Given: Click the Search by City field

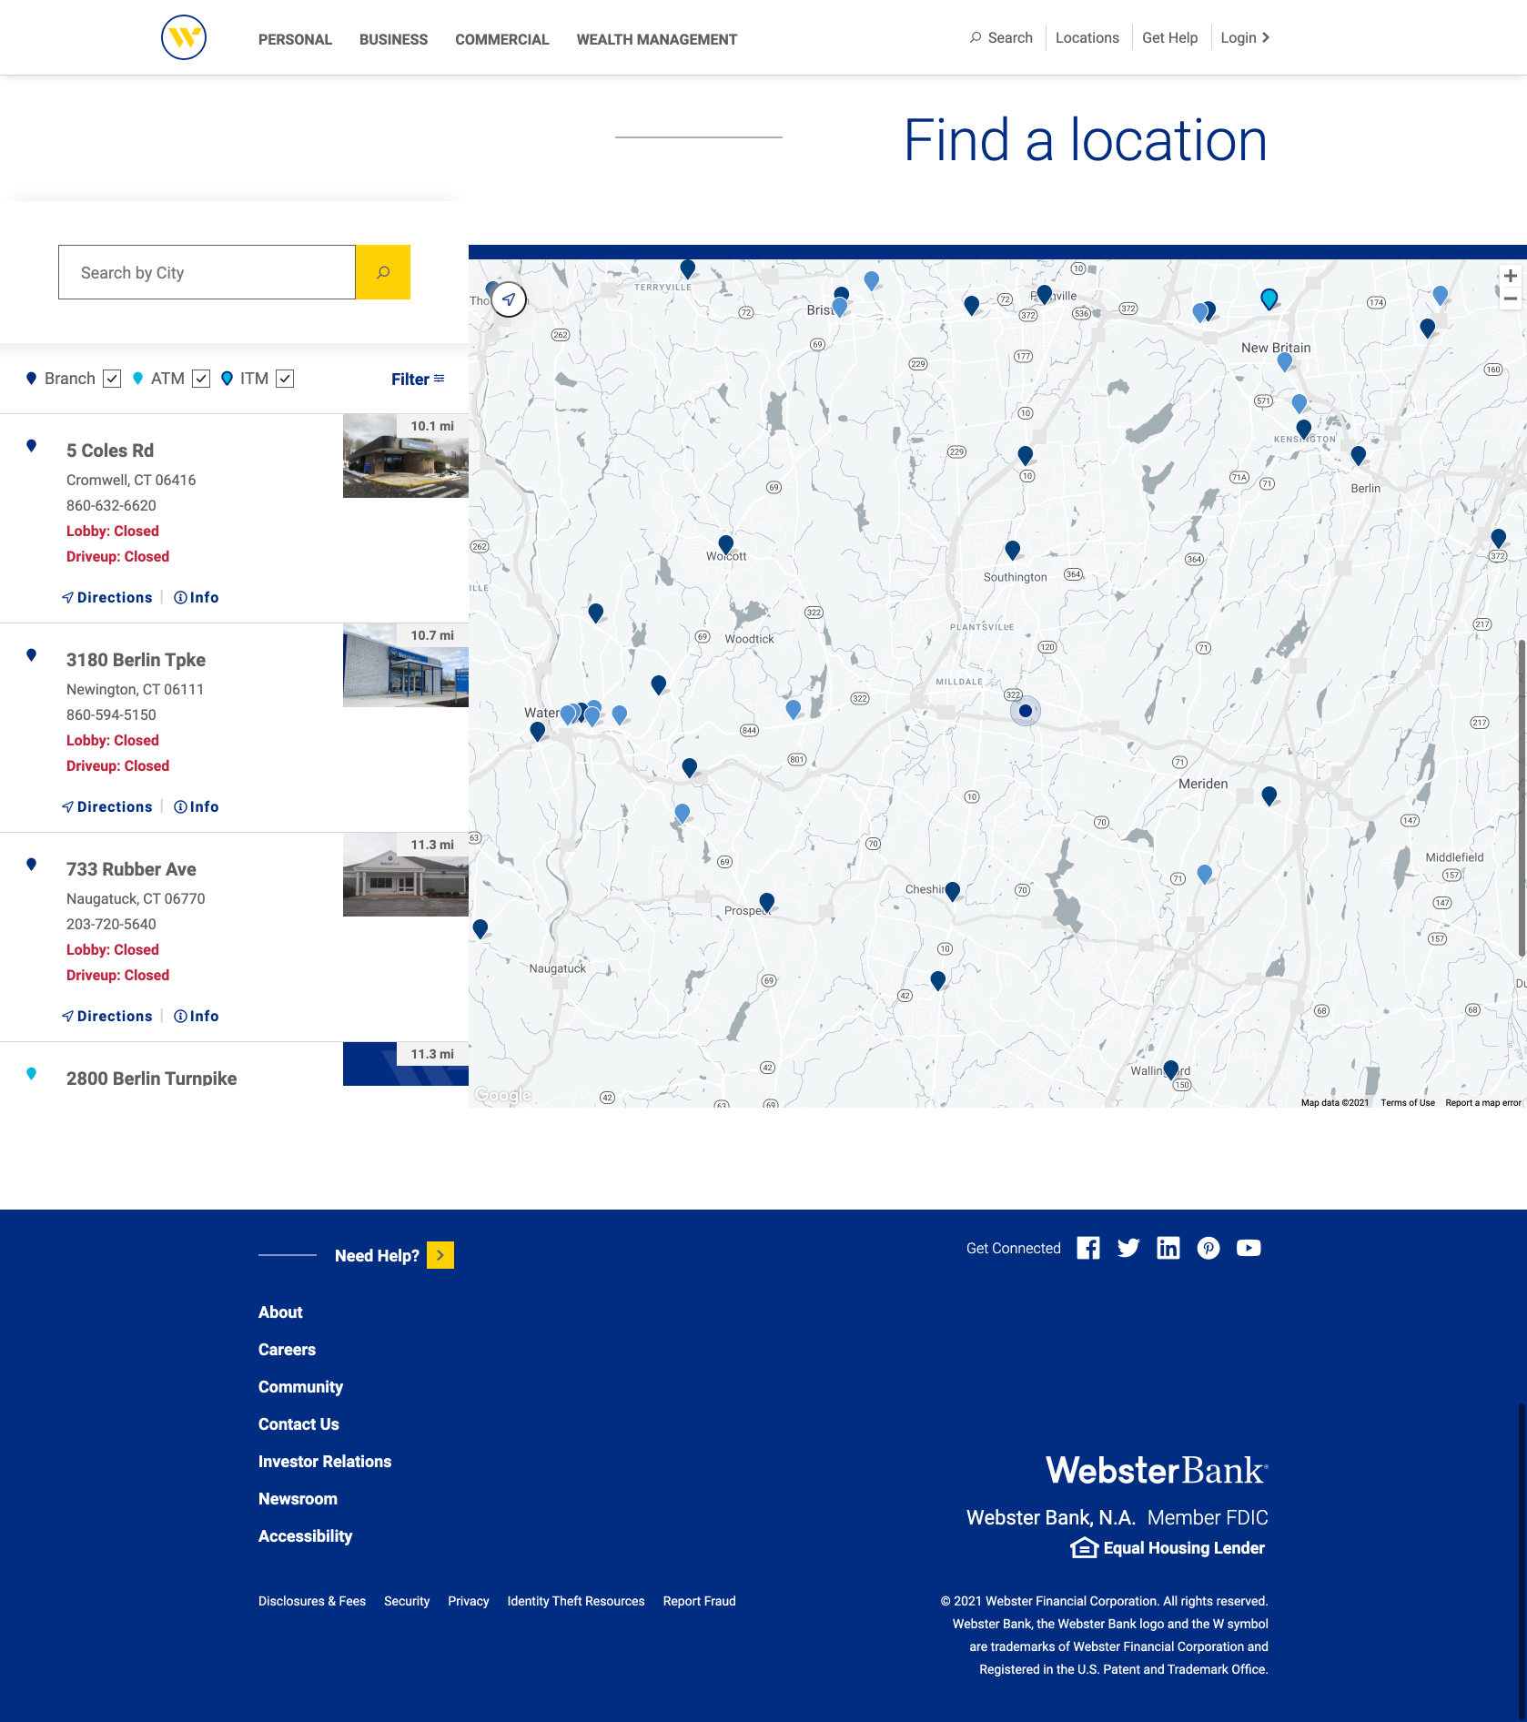Looking at the screenshot, I should [x=207, y=272].
